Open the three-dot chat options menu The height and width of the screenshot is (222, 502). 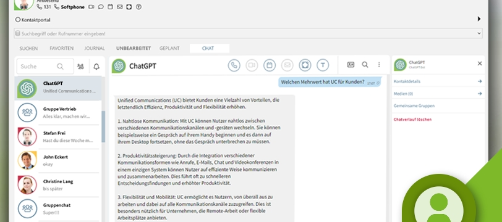[379, 65]
